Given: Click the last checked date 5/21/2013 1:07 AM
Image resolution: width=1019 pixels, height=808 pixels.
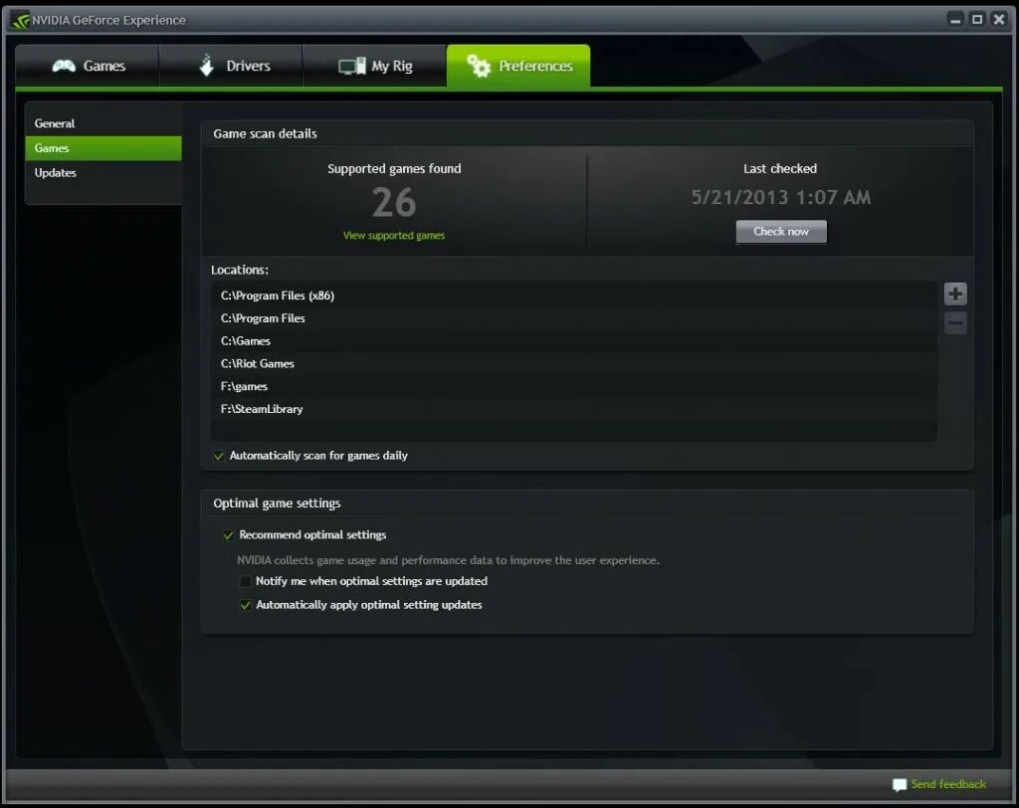Looking at the screenshot, I should pyautogui.click(x=780, y=197).
